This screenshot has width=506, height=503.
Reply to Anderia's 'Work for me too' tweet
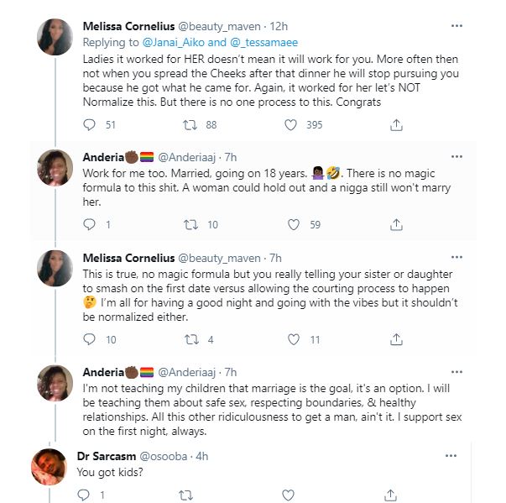(91, 224)
